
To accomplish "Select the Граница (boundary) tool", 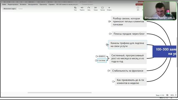I will point(102,9).
